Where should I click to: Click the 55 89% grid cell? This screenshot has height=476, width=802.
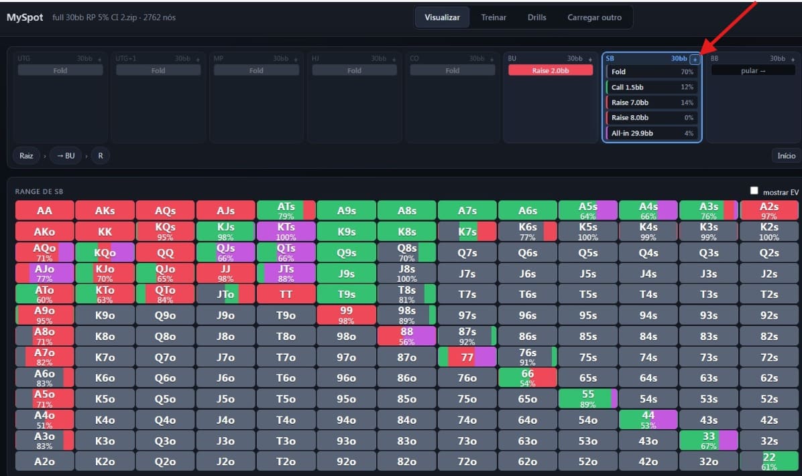coord(587,399)
